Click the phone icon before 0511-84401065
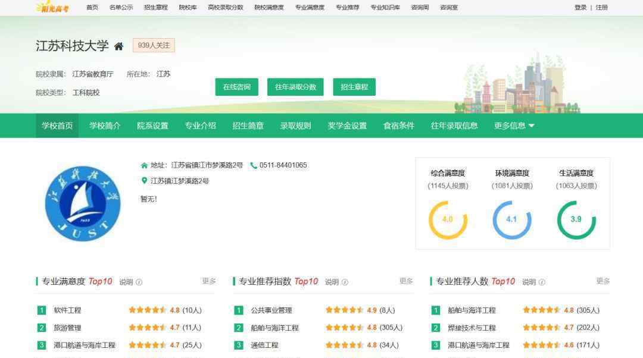The image size is (643, 358). click(254, 165)
